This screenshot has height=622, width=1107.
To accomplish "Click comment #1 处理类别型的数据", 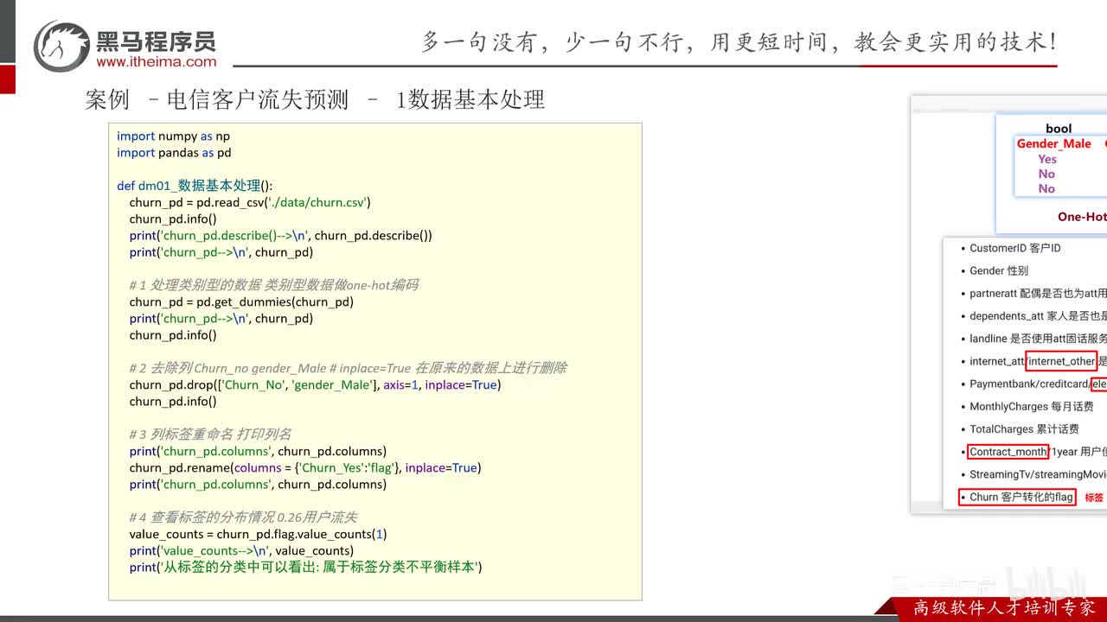I will point(273,285).
